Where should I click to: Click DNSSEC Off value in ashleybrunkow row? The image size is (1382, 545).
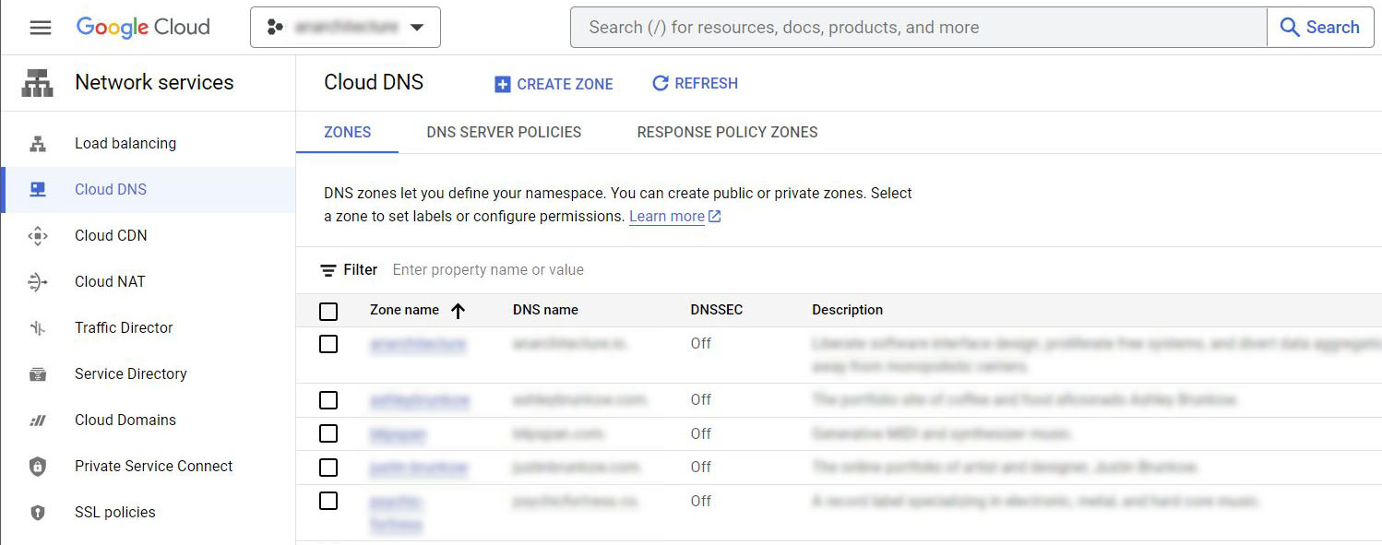(x=701, y=400)
